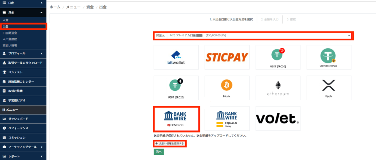376x160 pixels.
Task: Select the ethereum withdrawal tile
Action: coord(278,88)
